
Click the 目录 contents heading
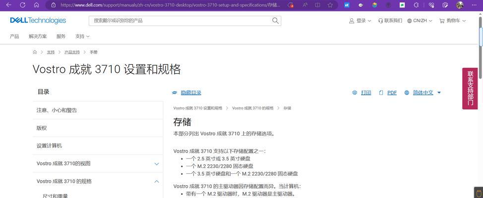[44, 92]
